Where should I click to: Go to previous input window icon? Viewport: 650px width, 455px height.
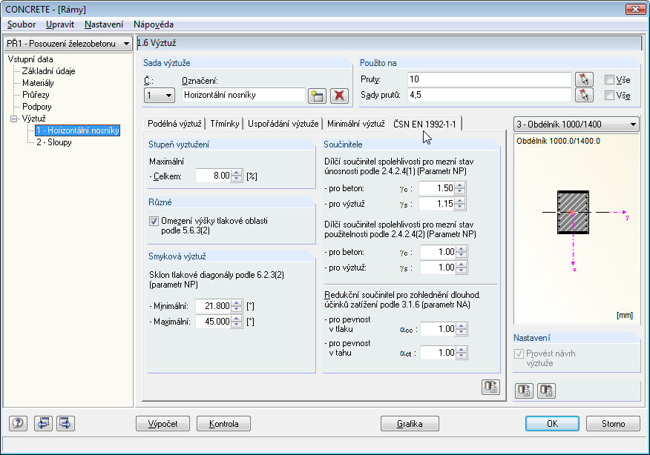[x=43, y=423]
